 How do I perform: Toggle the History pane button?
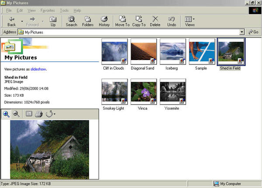pos(104,21)
